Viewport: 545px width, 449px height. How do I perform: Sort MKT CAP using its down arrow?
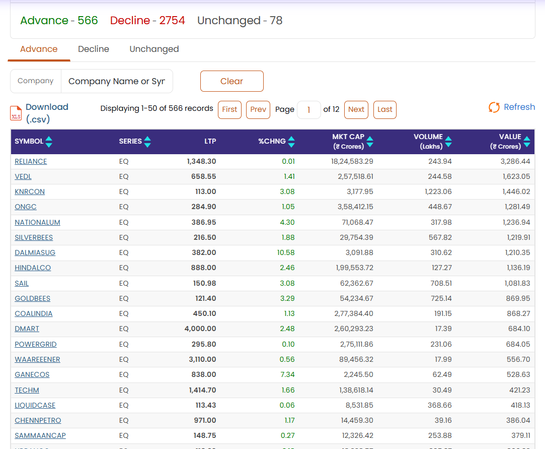click(370, 146)
